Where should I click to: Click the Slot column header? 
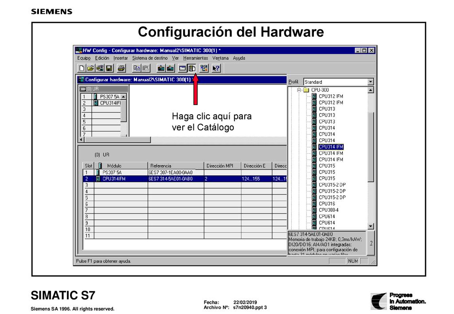tap(88, 166)
